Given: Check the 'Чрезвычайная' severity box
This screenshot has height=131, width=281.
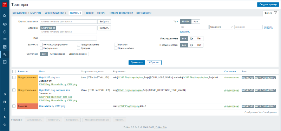Looking at the screenshot, I should [x=116, y=48].
